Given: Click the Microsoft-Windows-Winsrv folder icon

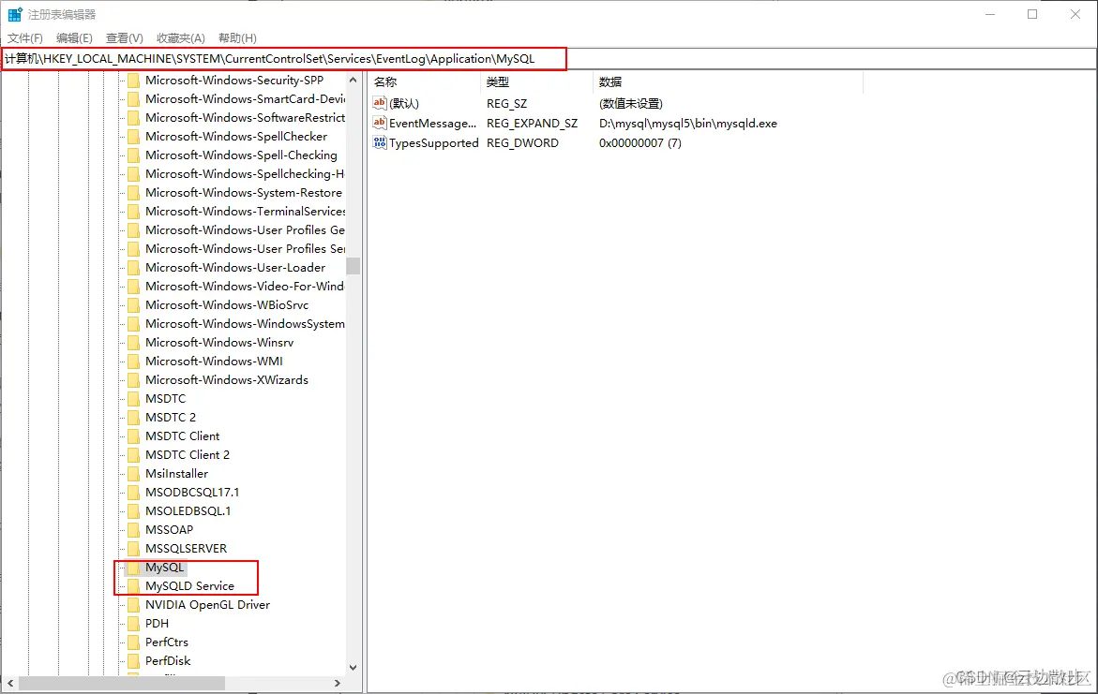Looking at the screenshot, I should (133, 342).
